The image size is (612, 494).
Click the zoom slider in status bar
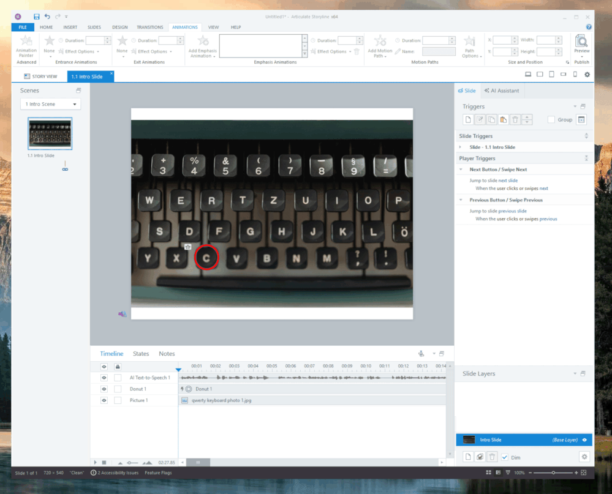pos(553,473)
